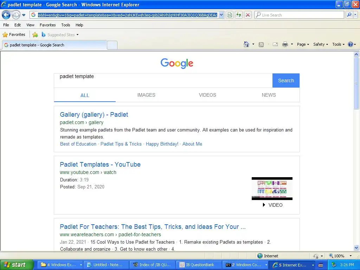Open the Best of Education sitelink
The height and width of the screenshot is (270, 360).
coord(78,144)
